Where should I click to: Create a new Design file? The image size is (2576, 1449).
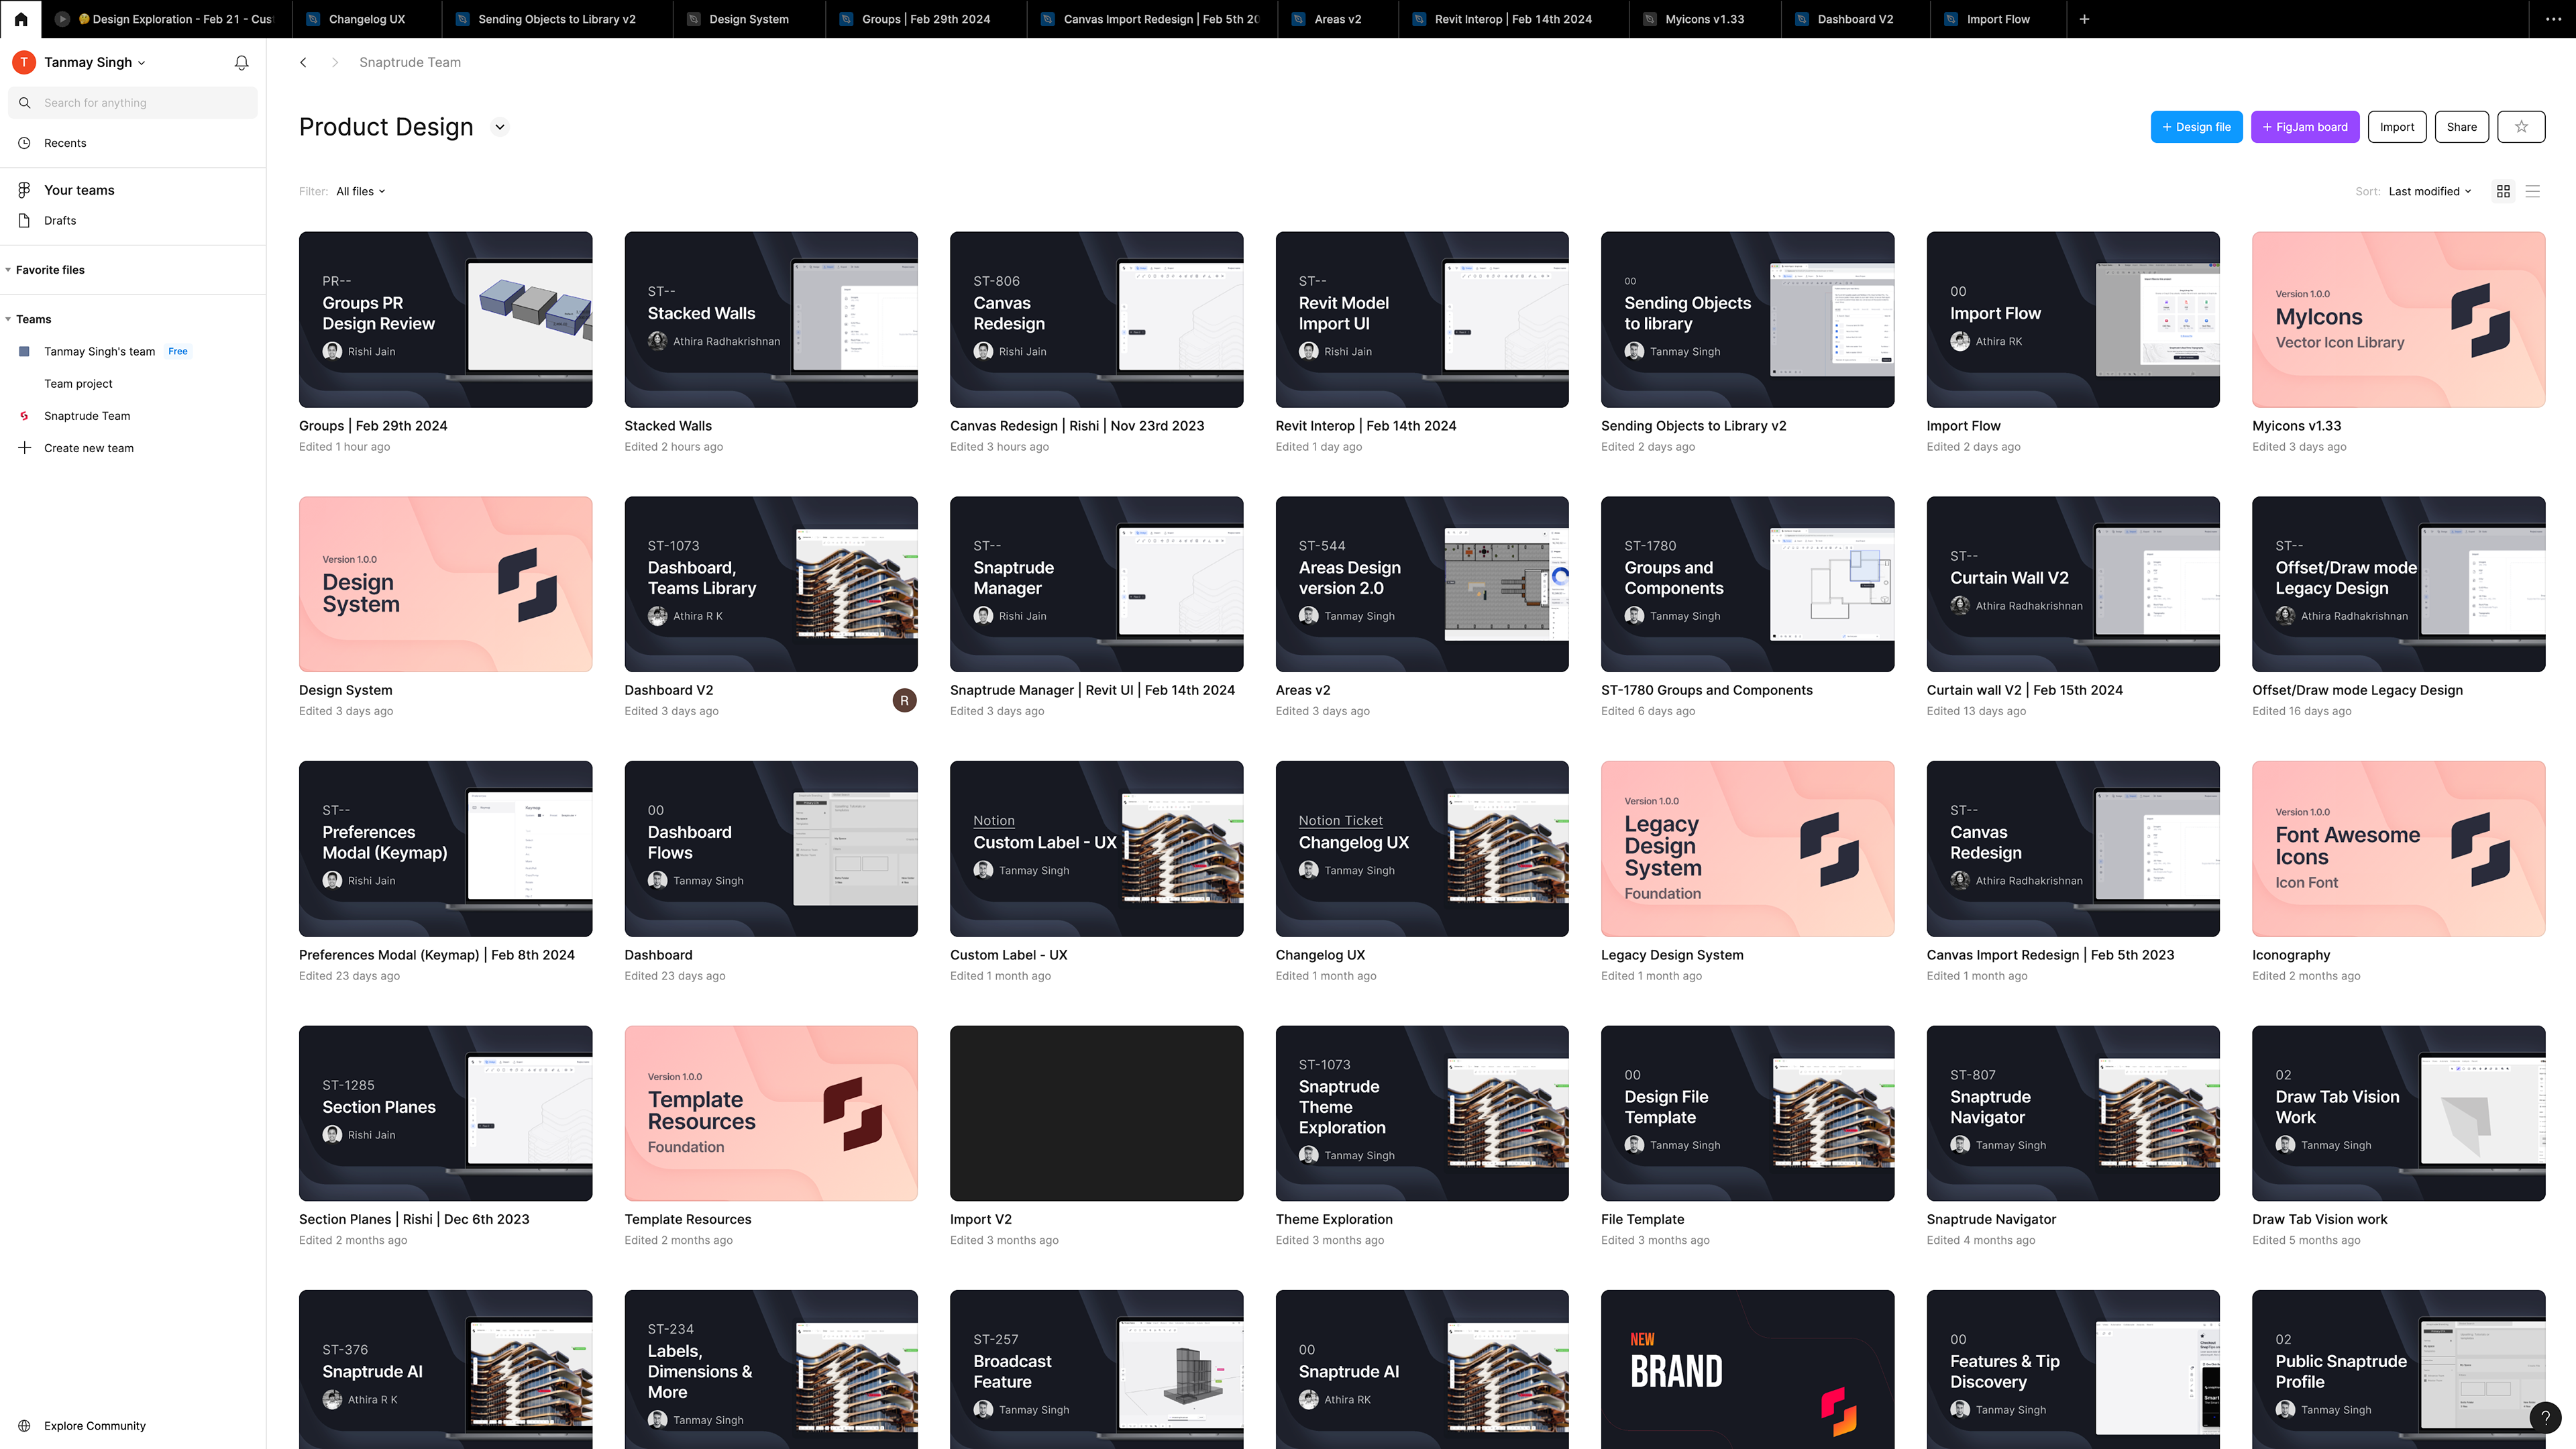tap(2196, 127)
